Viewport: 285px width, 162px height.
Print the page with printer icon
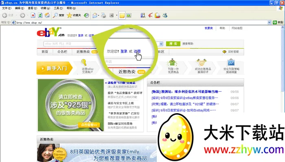(x=103, y=15)
